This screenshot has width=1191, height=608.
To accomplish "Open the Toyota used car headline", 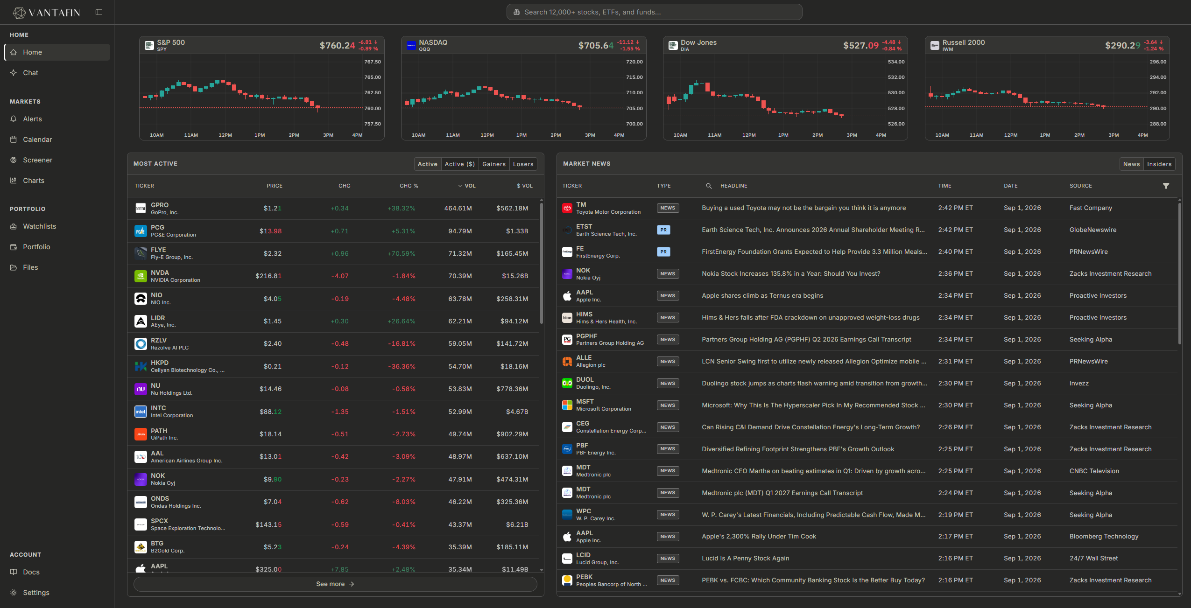I will (803, 208).
